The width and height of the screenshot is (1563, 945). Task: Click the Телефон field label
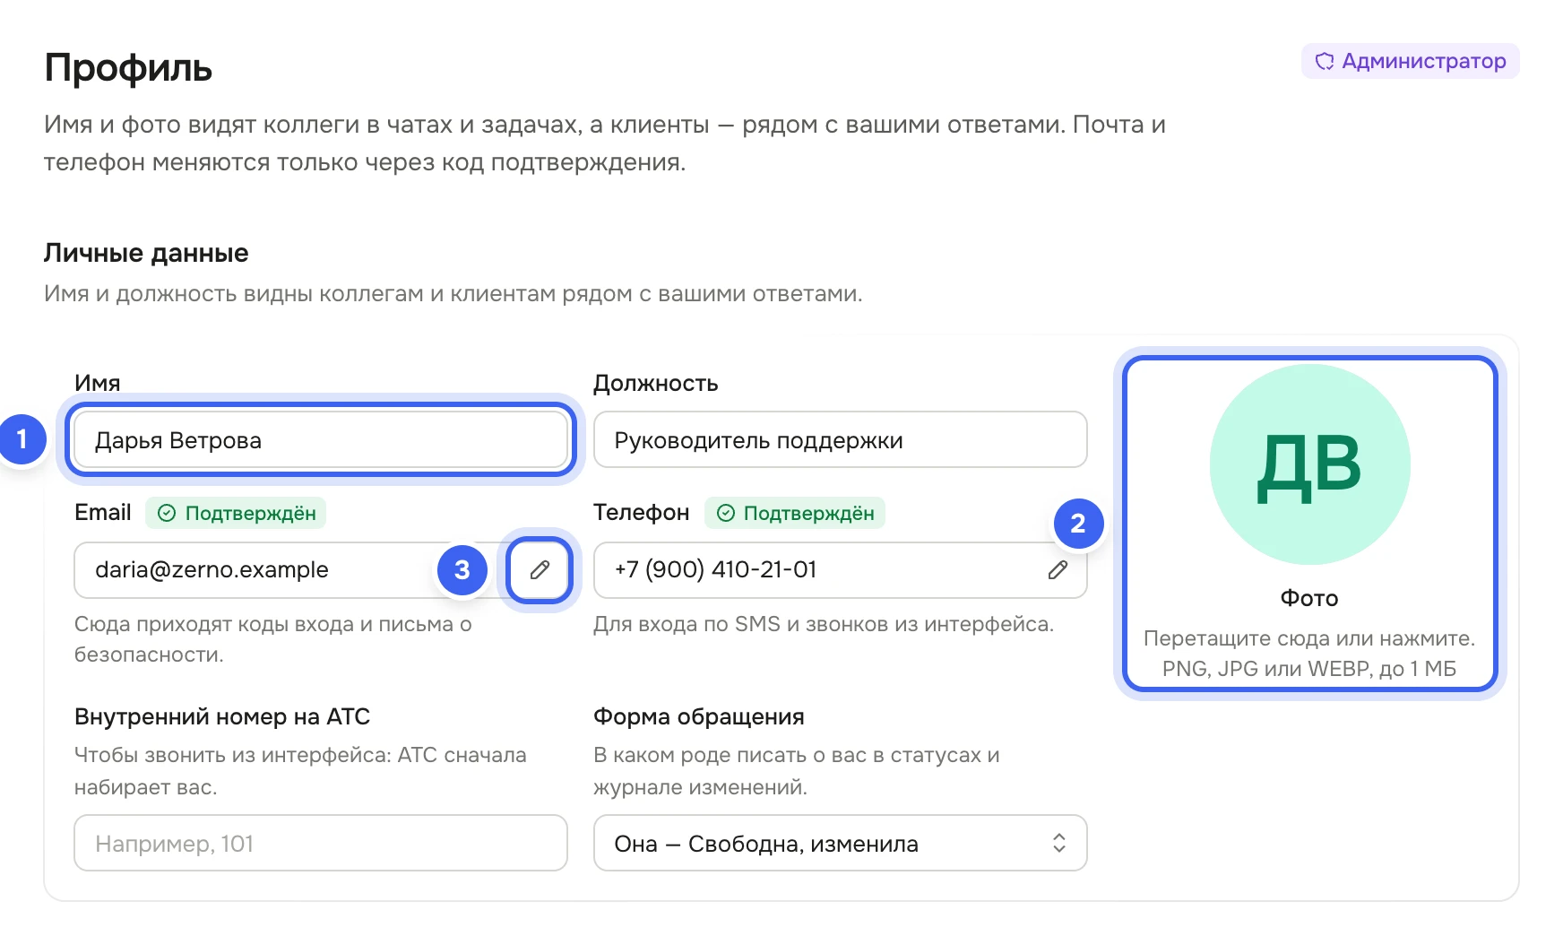pyautogui.click(x=642, y=513)
